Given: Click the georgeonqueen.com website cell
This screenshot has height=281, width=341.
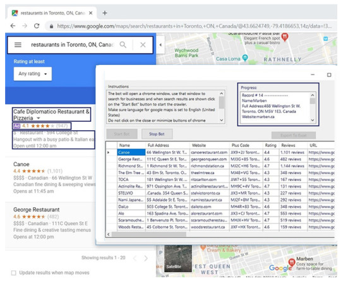Looking at the screenshot, I should (210, 159).
